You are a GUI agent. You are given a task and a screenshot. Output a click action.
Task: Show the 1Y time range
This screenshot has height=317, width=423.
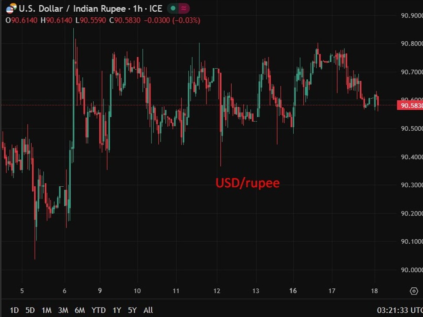(117, 310)
